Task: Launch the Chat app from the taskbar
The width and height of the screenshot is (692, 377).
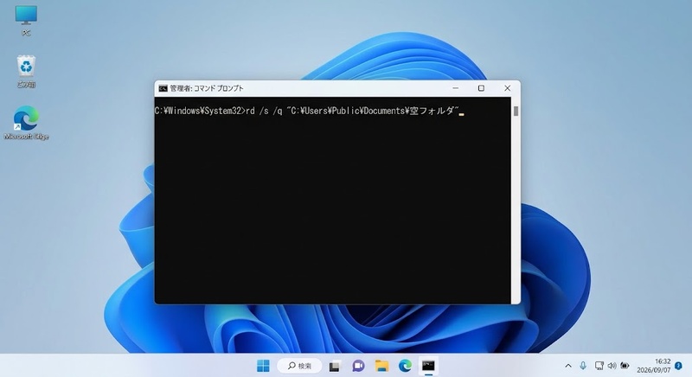Action: [x=358, y=366]
